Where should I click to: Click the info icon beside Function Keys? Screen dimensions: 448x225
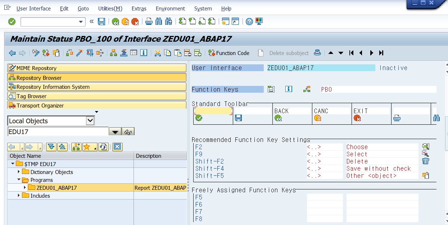tap(289, 89)
